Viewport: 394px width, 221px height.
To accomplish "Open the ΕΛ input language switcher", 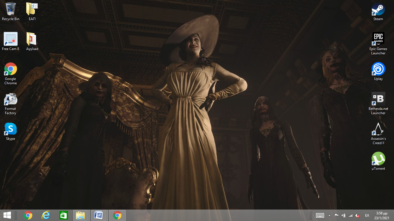I will [x=367, y=216].
